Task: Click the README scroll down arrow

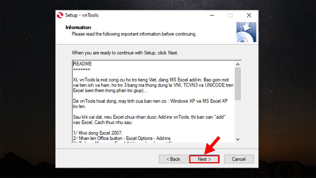Action: pyautogui.click(x=238, y=139)
